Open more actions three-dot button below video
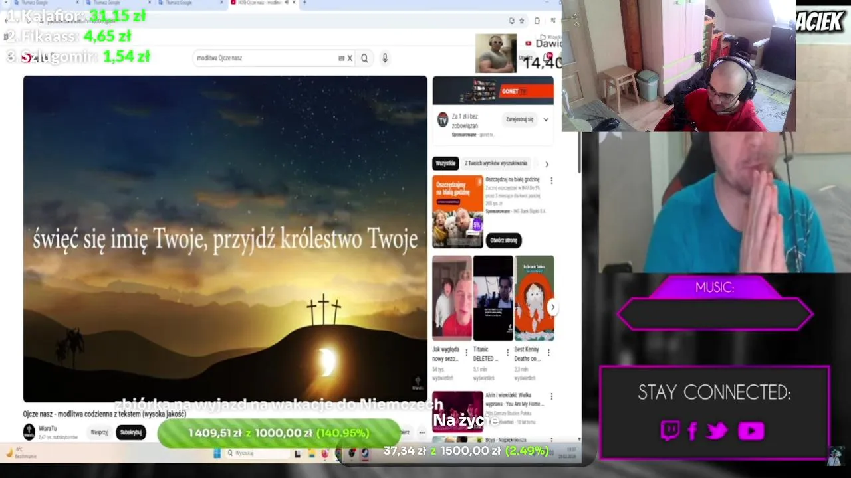 422,432
